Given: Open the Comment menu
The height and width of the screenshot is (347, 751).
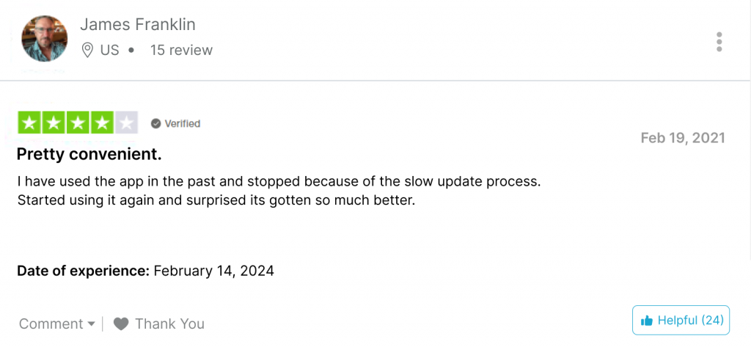Looking at the screenshot, I should (57, 324).
